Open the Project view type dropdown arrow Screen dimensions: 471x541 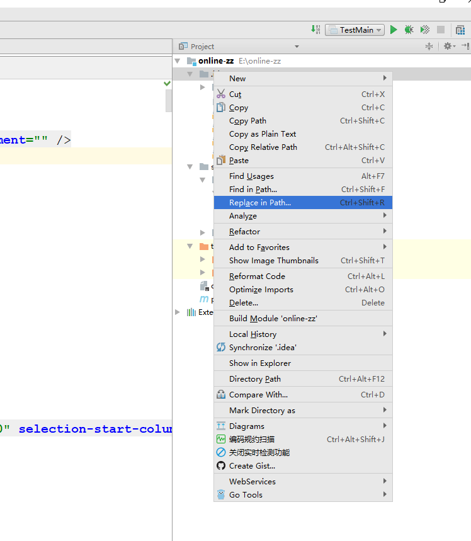(297, 47)
